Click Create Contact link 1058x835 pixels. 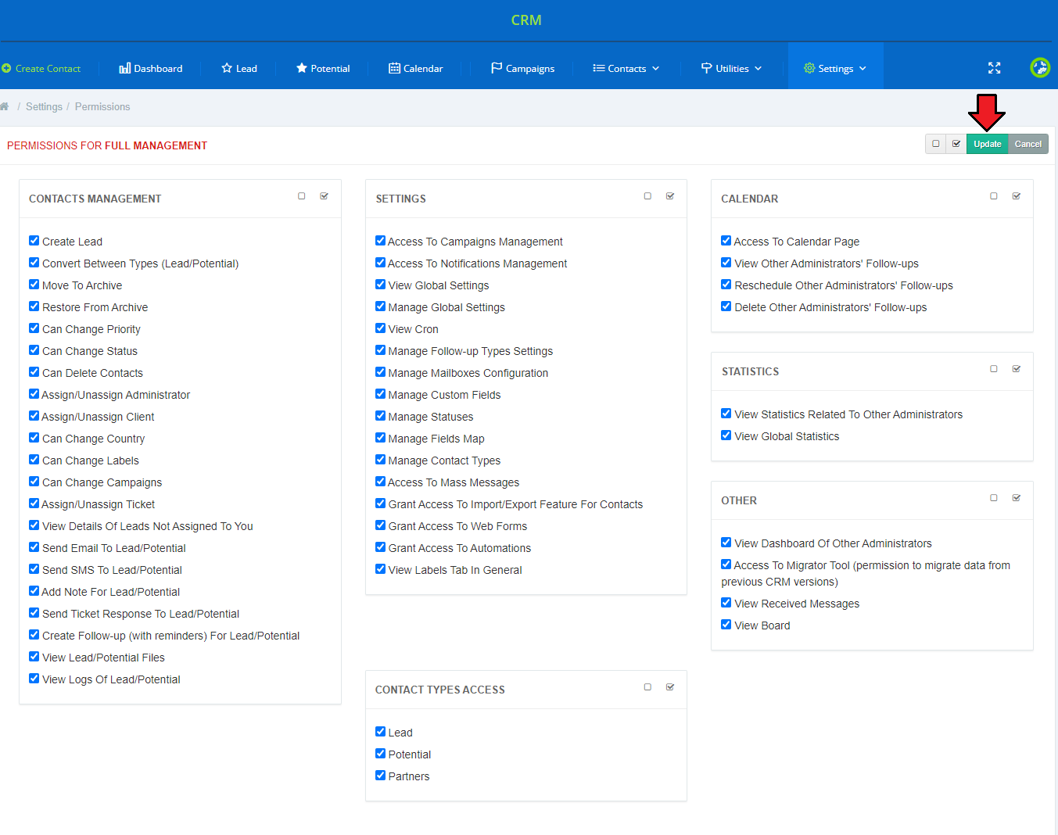point(41,69)
